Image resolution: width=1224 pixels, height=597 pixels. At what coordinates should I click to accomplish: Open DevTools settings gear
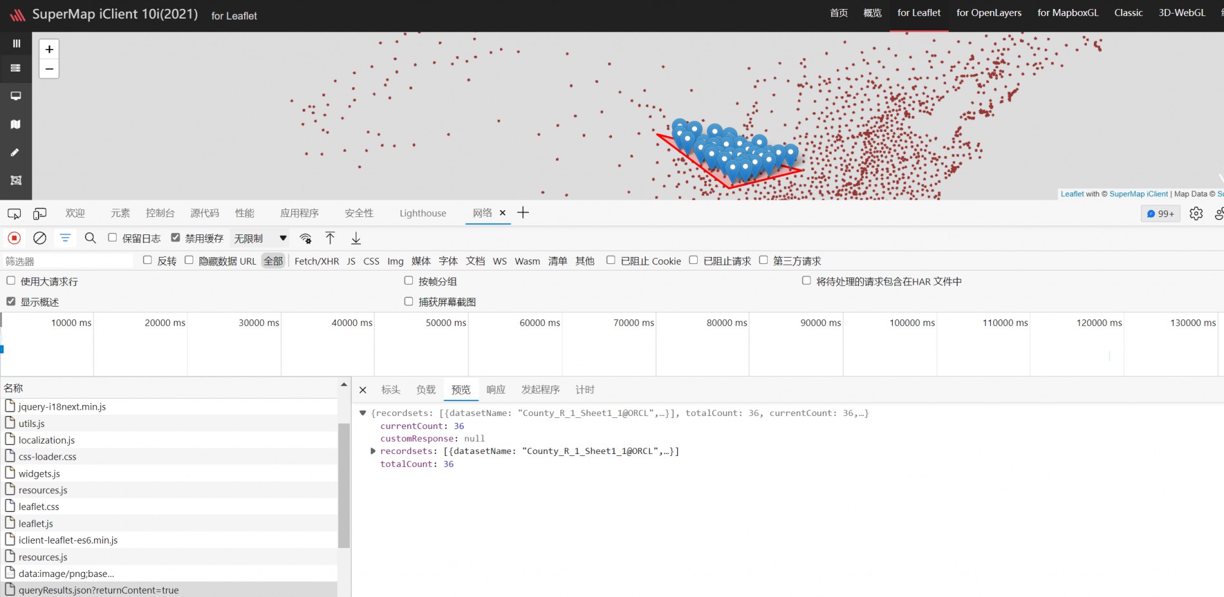(1196, 214)
